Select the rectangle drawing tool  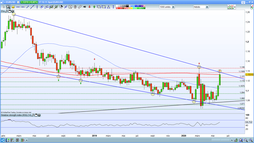pyautogui.click(x=103, y=7)
